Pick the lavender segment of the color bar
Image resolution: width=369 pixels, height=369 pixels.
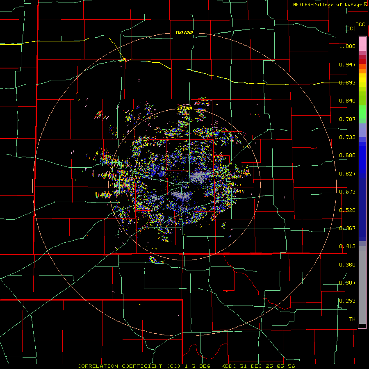(x=362, y=130)
